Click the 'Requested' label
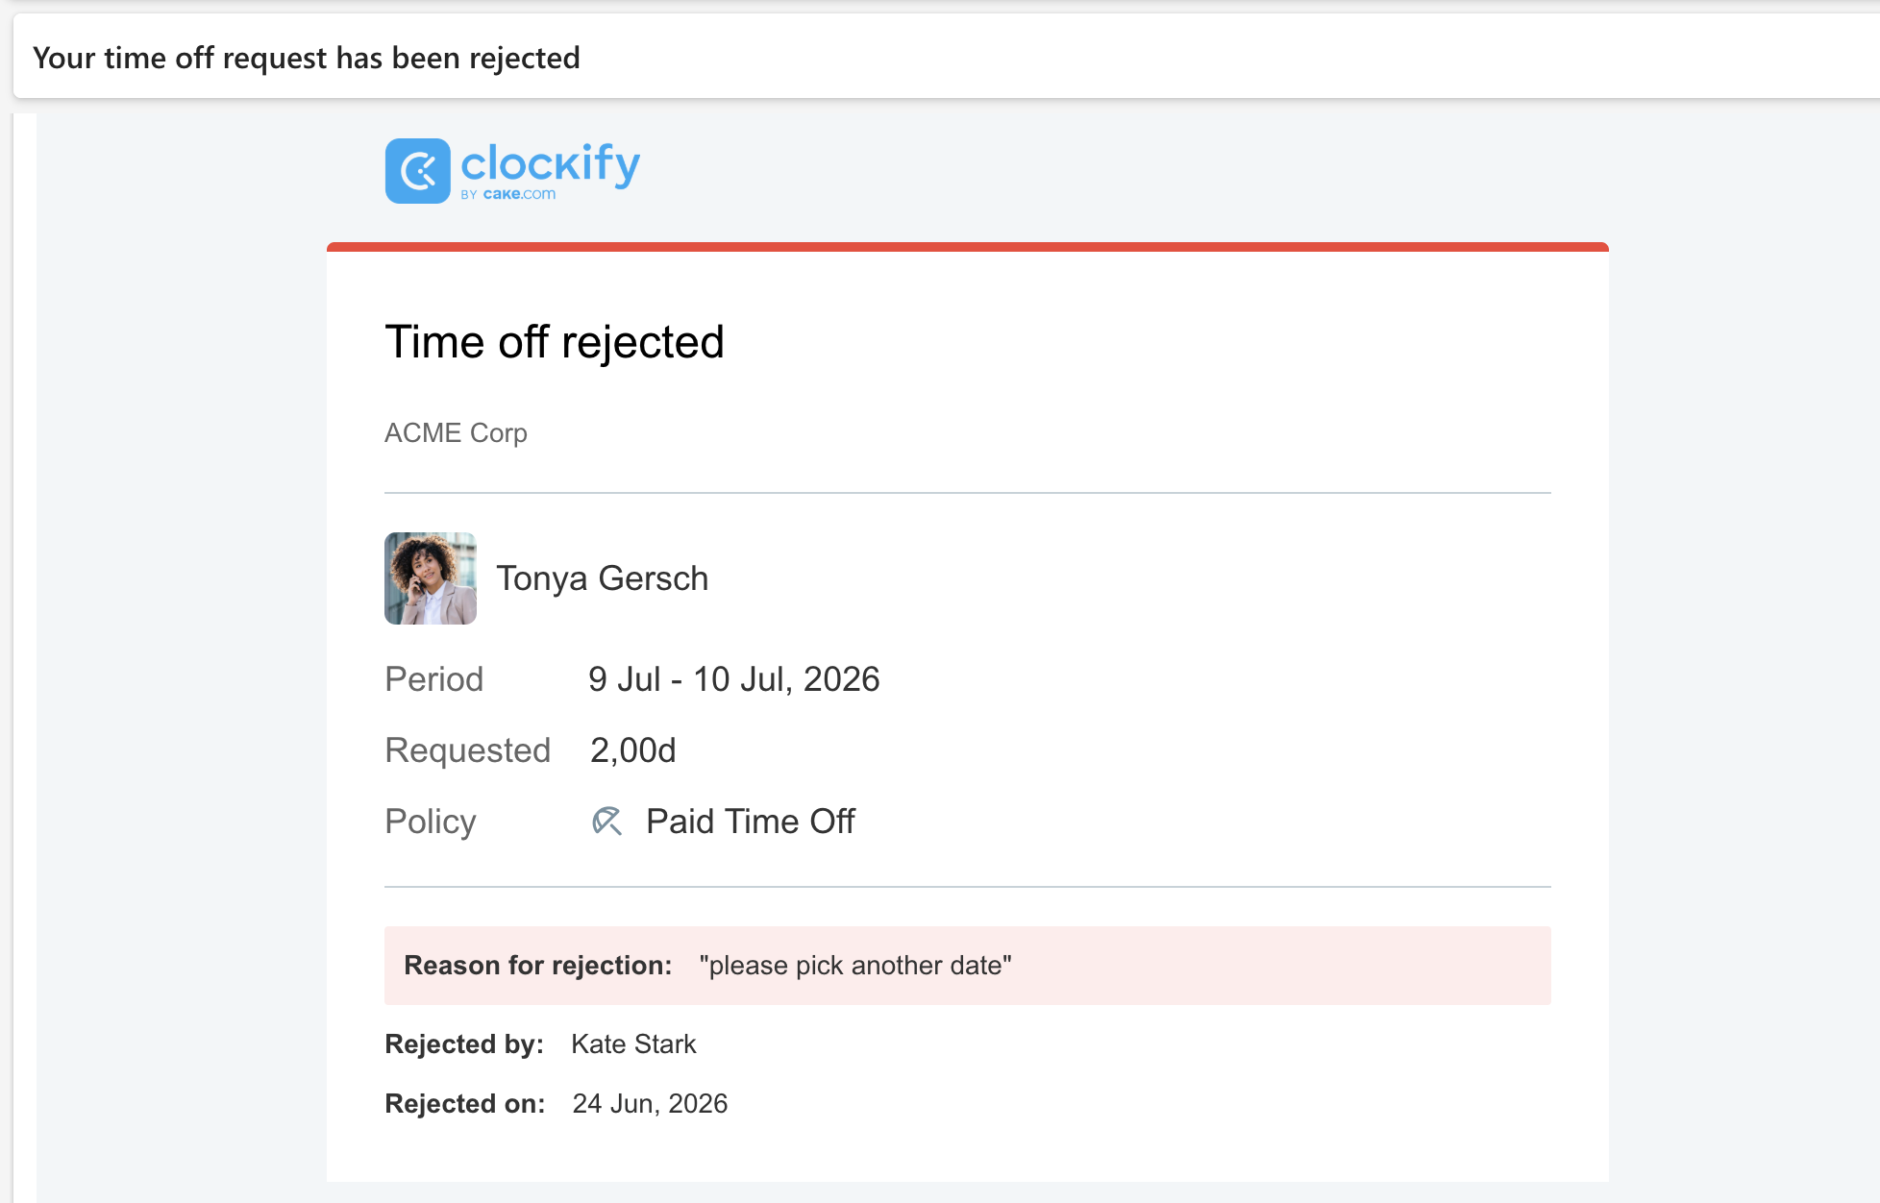 (468, 750)
